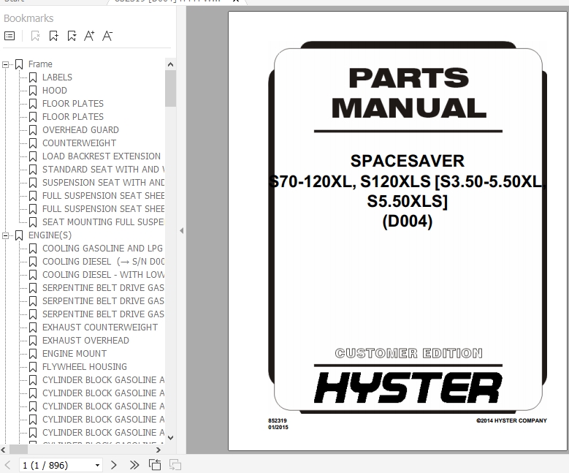Image resolution: width=569 pixels, height=473 pixels.
Task: Go to next page arrow
Action: click(114, 465)
